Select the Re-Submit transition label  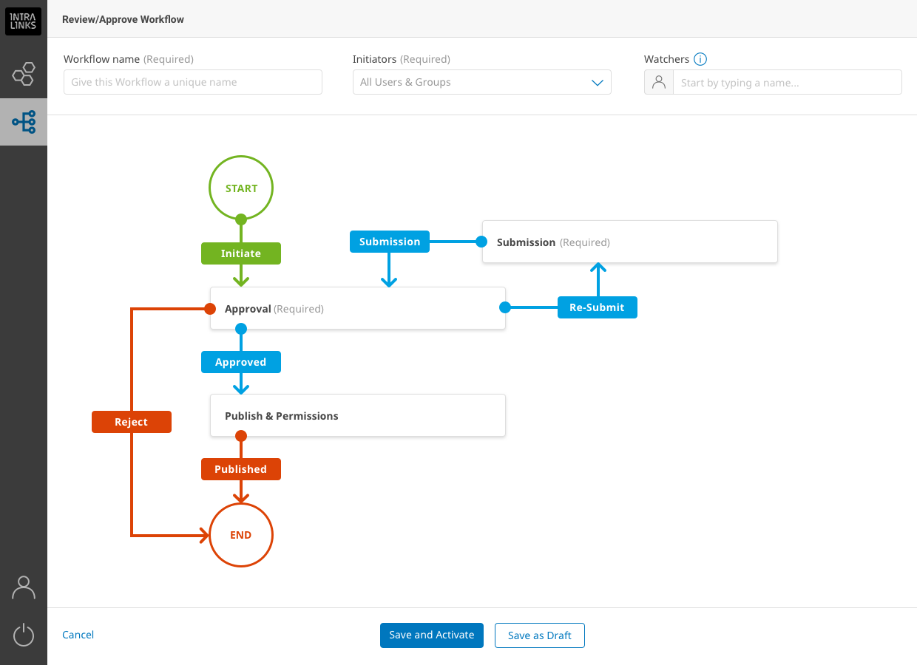pos(598,307)
